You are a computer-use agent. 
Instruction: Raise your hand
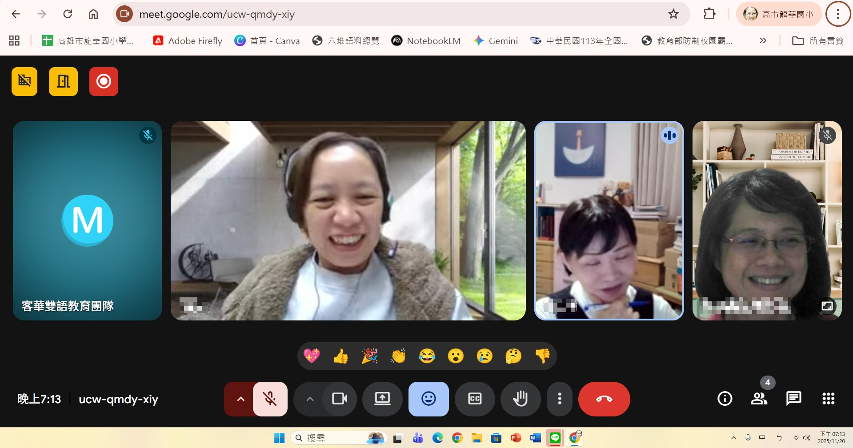[520, 399]
